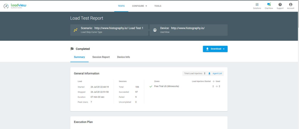Click the Scenario histography.io Load Test 1 card
Image resolution: width=299 pixels, height=129 pixels.
109,30
